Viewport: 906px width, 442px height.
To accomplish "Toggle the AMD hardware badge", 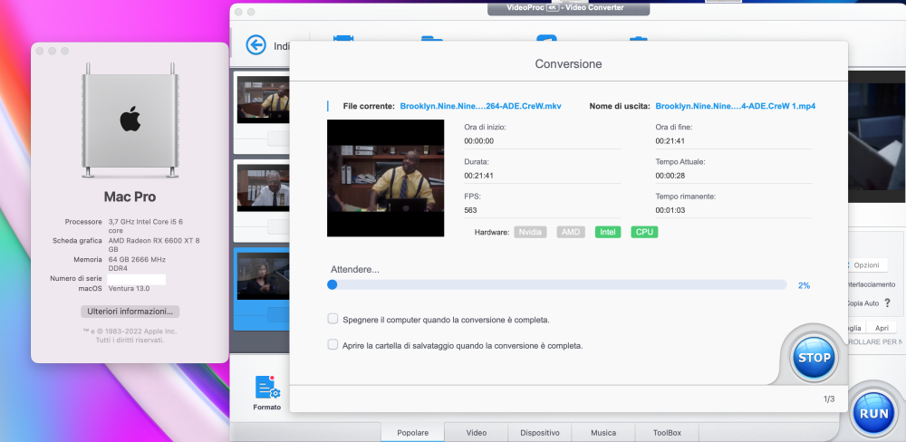I will pyautogui.click(x=571, y=232).
